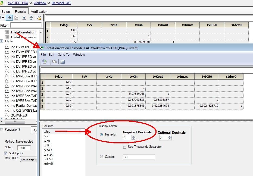Open the Ind Partial Derivat plot item
253x176 pixels.
(24, 105)
